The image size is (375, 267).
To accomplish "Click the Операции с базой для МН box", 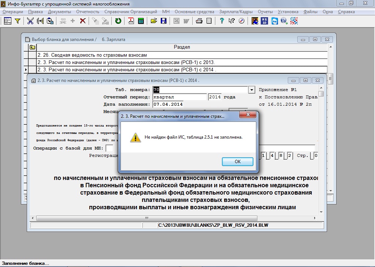I will 109,148.
